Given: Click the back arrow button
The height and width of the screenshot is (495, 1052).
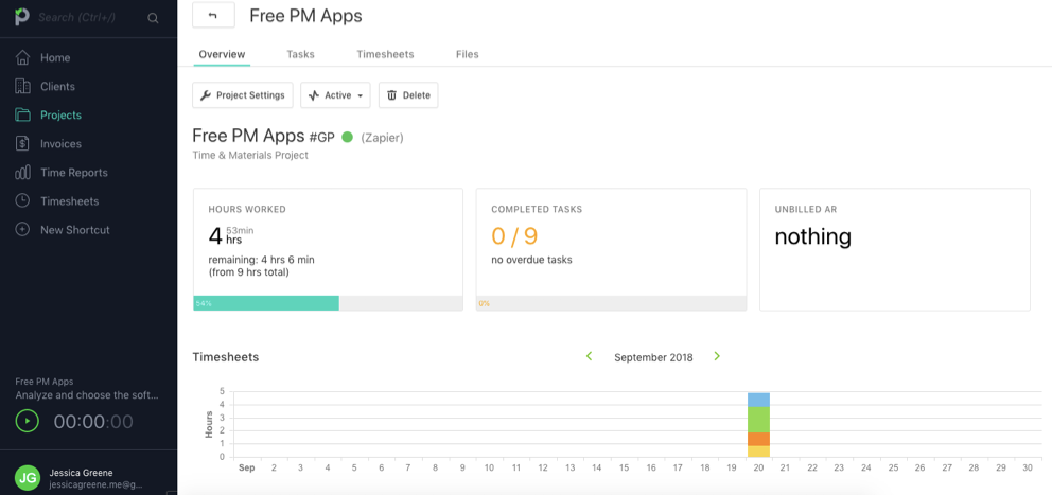Looking at the screenshot, I should pos(213,15).
